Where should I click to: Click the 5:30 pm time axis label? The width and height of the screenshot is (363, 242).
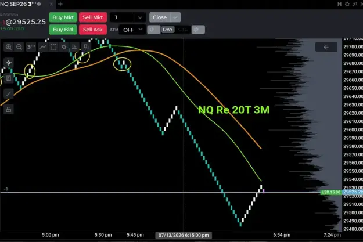(103, 235)
